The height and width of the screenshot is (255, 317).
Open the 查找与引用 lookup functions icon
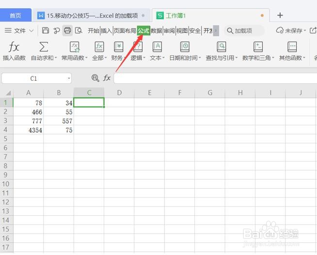222,47
